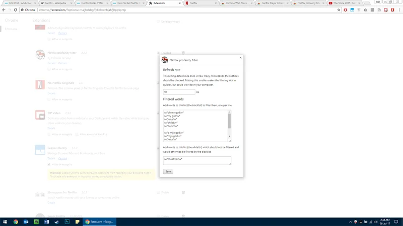This screenshot has width=403, height=226.
Task: Save the profanity filter settings
Action: coord(168,171)
